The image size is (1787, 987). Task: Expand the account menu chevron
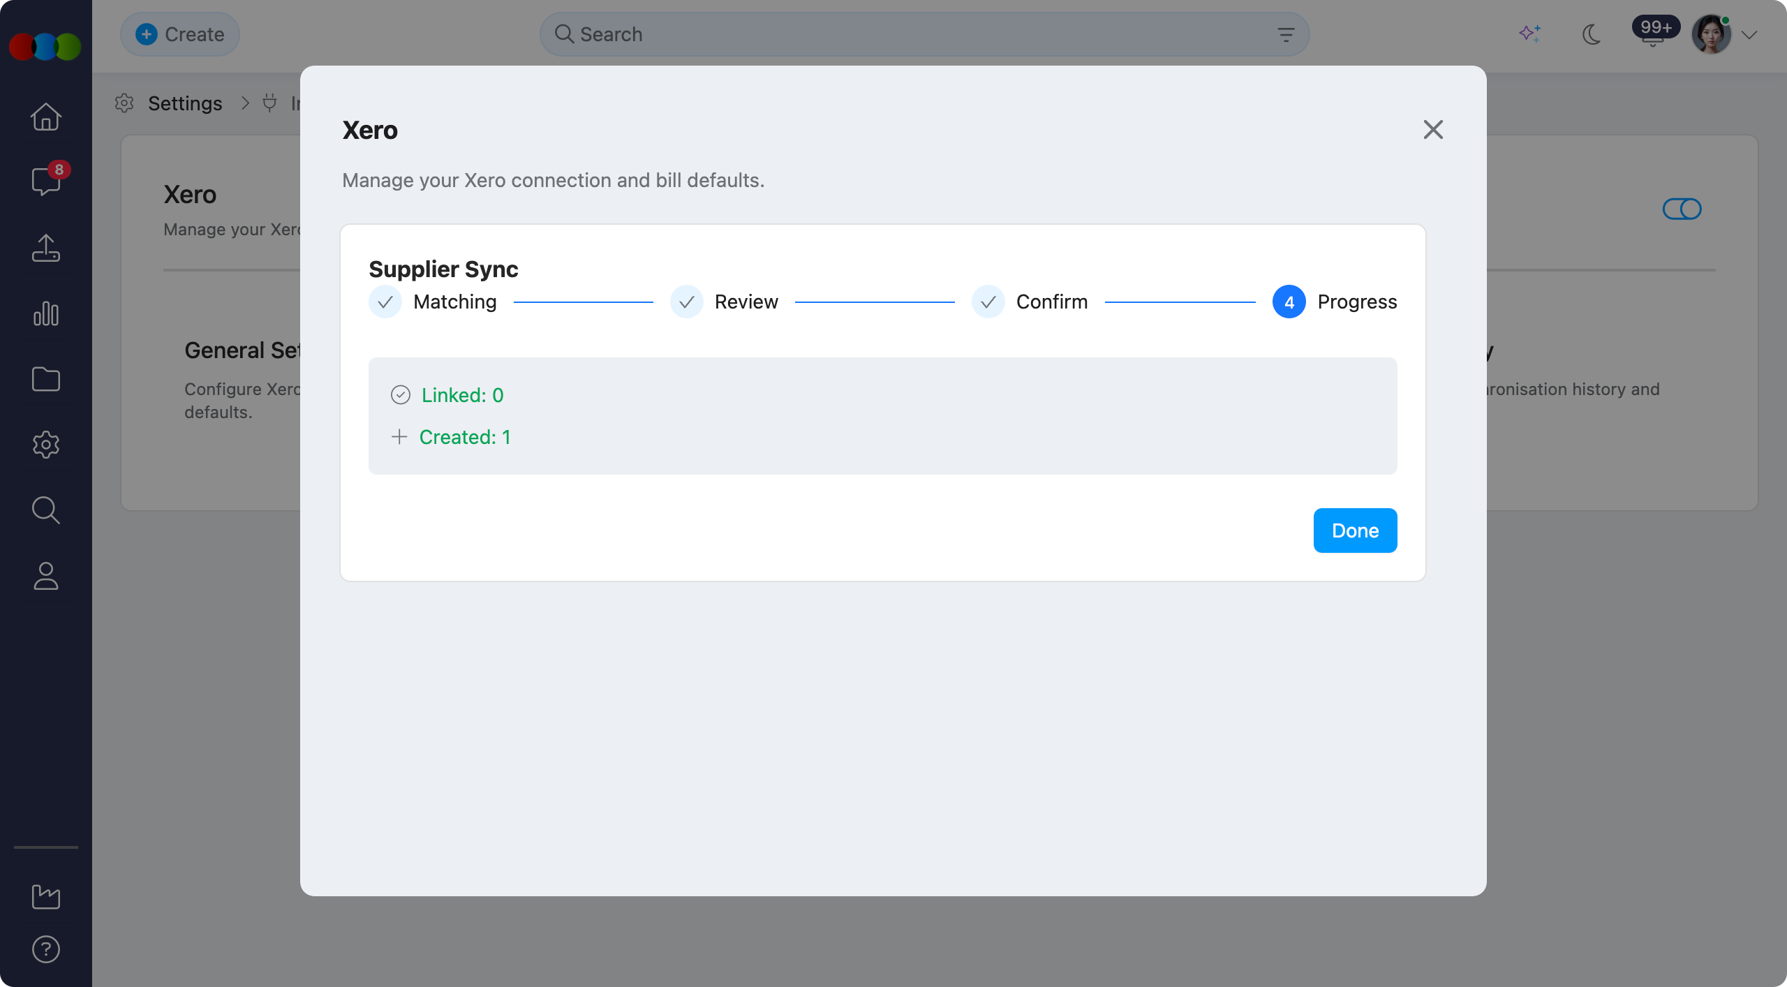coord(1749,35)
